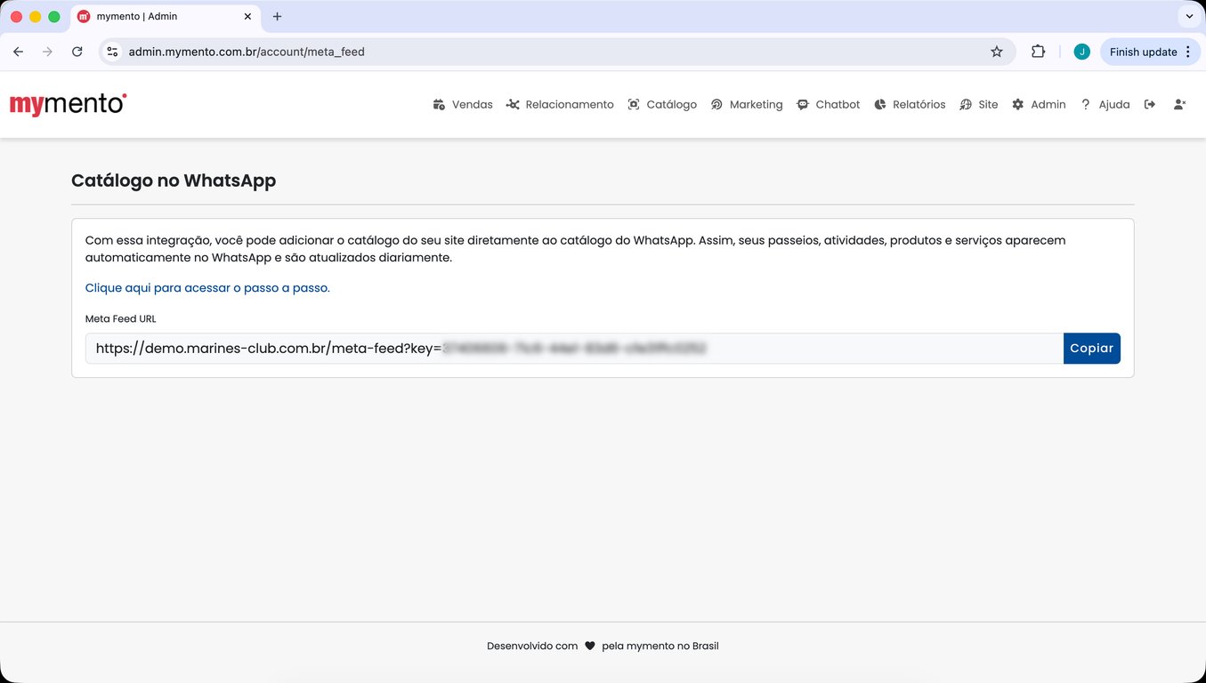Viewport: 1206px width, 683px height.
Task: Expand the tab search dropdown arrow
Action: (x=1189, y=16)
